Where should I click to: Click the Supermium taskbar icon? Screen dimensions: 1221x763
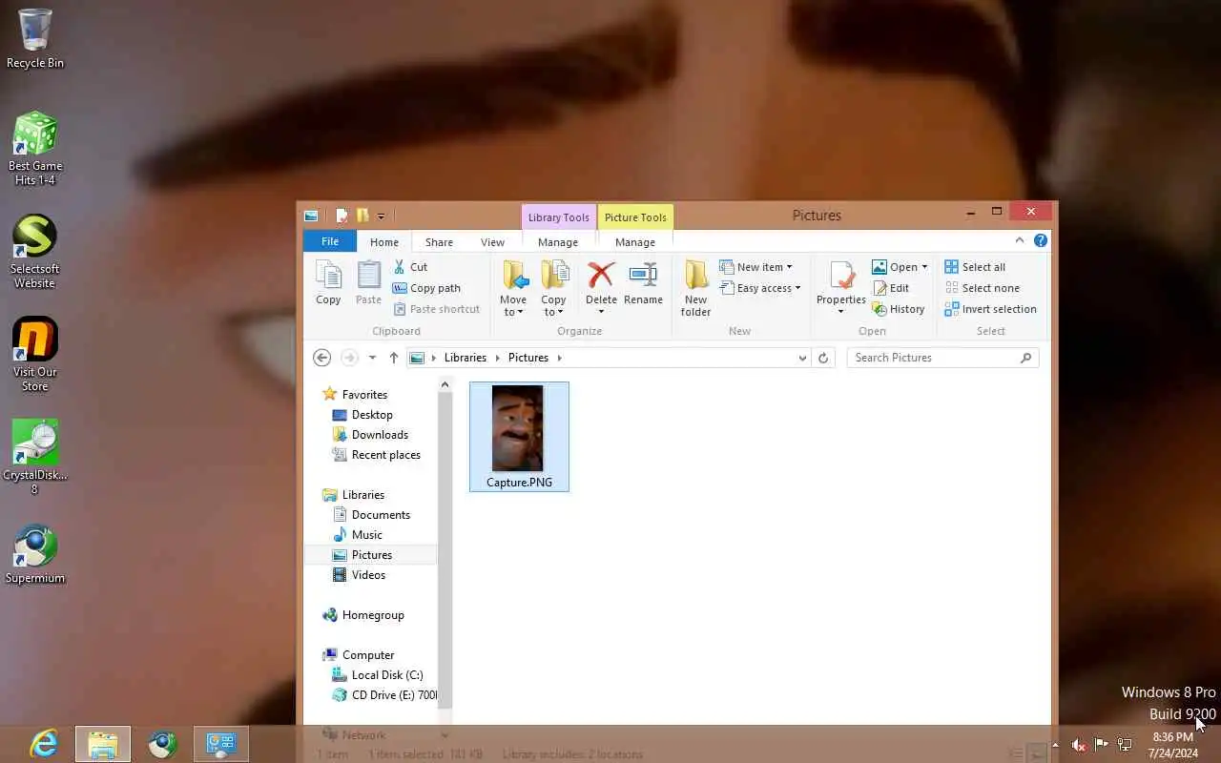click(162, 744)
